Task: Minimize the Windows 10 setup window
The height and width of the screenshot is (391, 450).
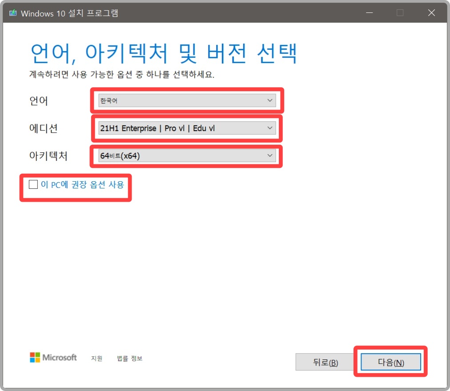Action: coord(369,13)
